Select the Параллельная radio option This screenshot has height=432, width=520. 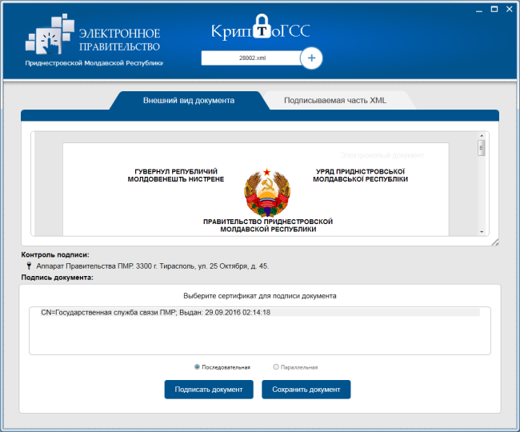point(277,367)
